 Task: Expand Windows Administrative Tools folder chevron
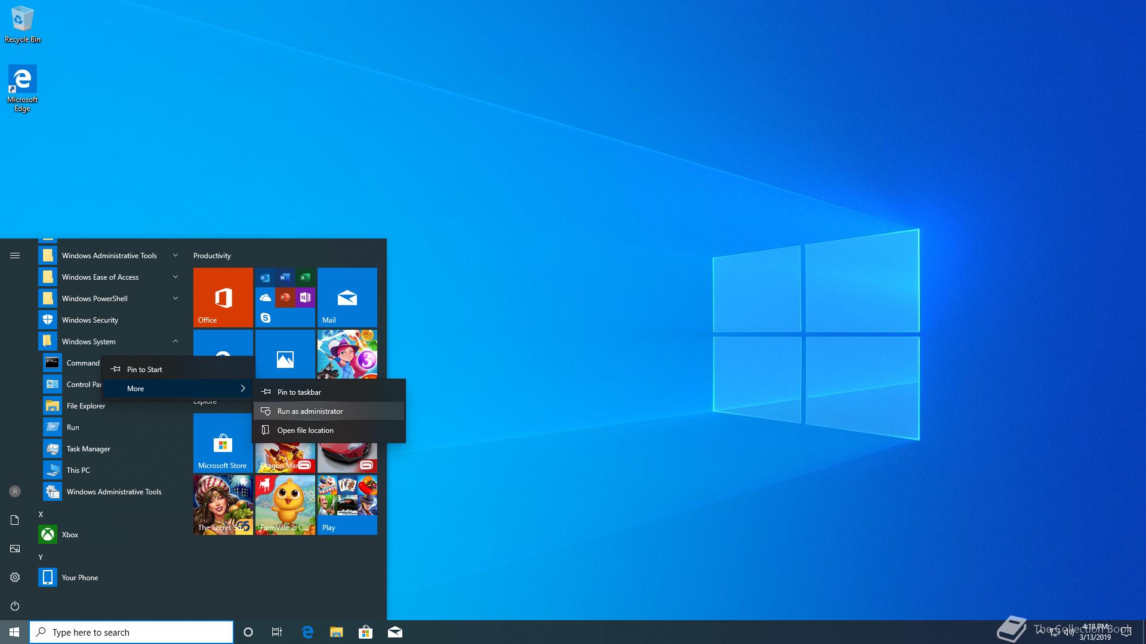[x=175, y=255]
